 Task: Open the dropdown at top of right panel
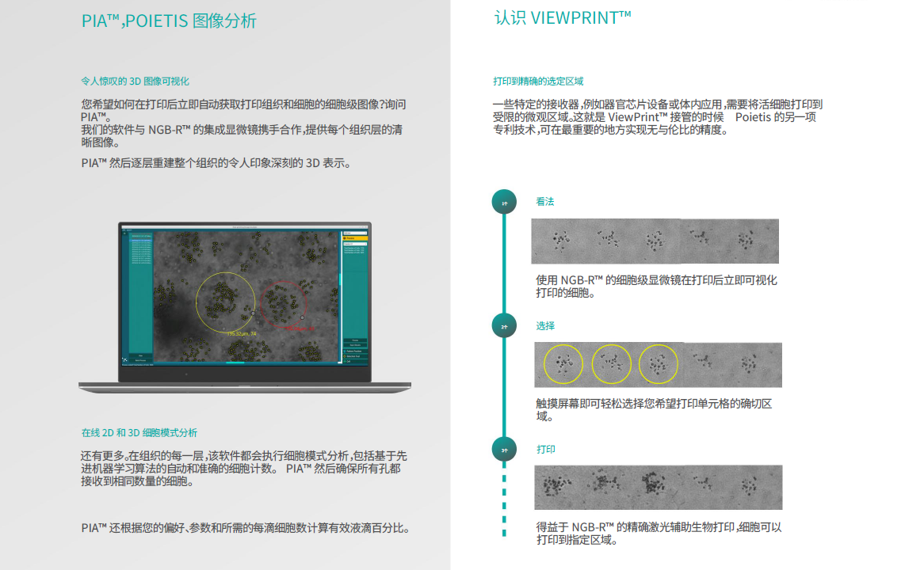point(354,233)
